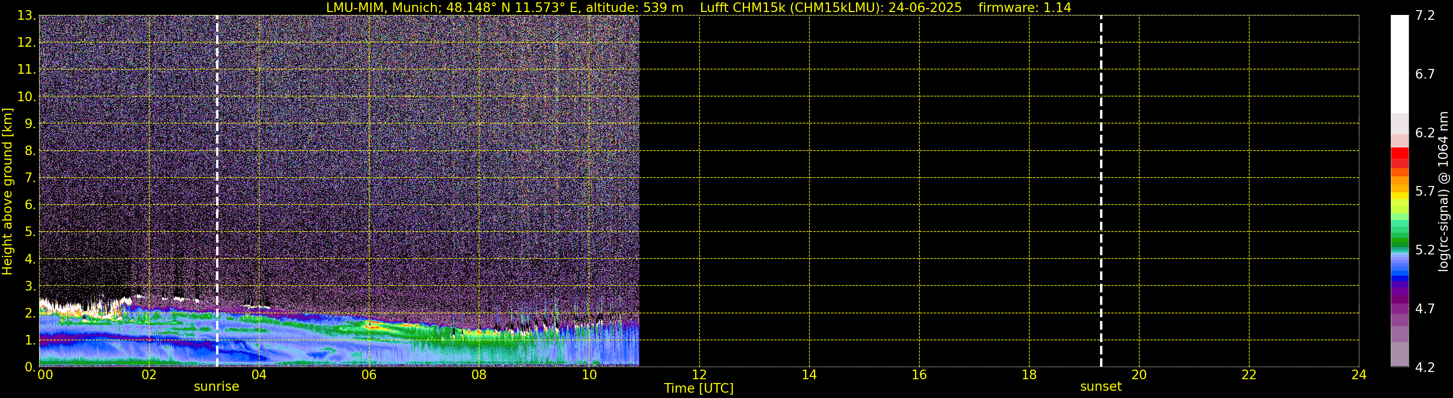This screenshot has height=398, width=1453.
Task: Click the 6 km height tick label
Action: point(30,205)
